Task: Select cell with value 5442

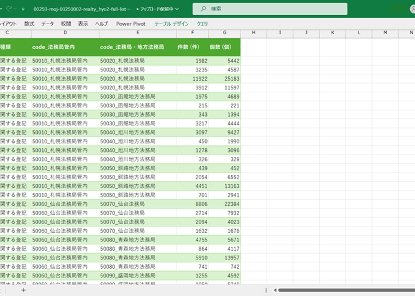Action: coord(225,61)
